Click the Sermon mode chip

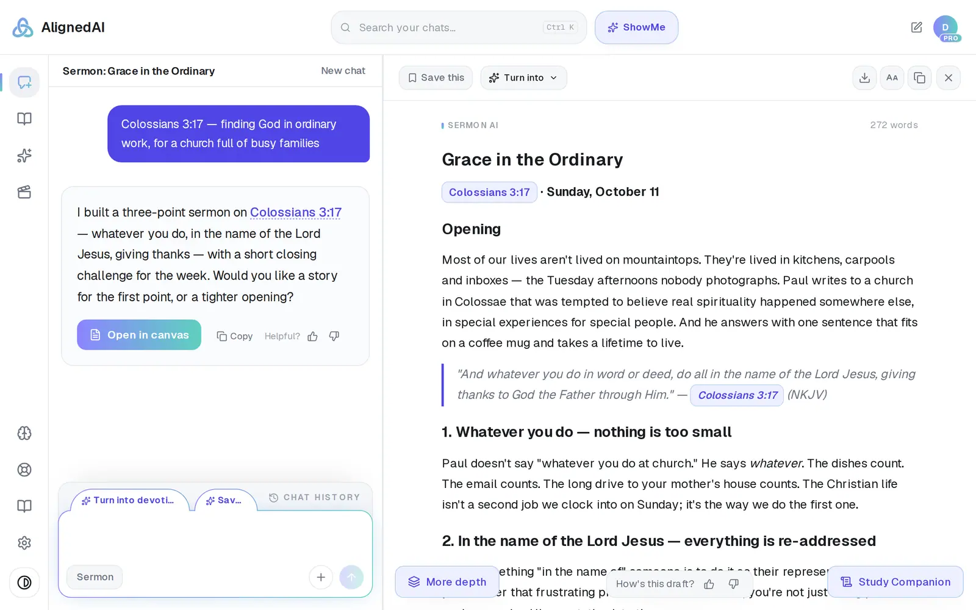point(95,577)
